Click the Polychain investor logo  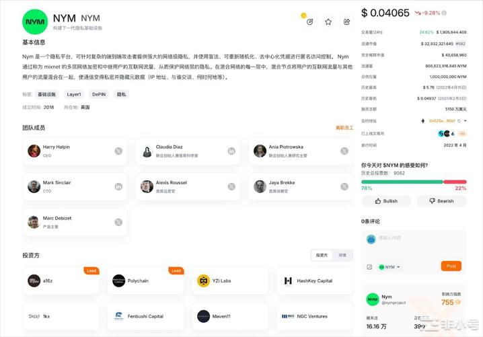pos(118,280)
